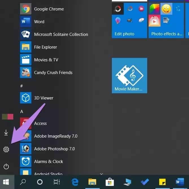This screenshot has width=189, height=189.
Task: Open the Downloads folder icon in sidebar
Action: tap(6, 132)
